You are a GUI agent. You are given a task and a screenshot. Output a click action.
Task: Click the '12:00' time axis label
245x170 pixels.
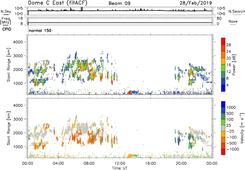(x=120, y=164)
